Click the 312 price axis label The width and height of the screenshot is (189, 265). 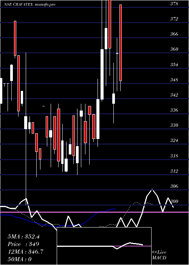(174, 171)
